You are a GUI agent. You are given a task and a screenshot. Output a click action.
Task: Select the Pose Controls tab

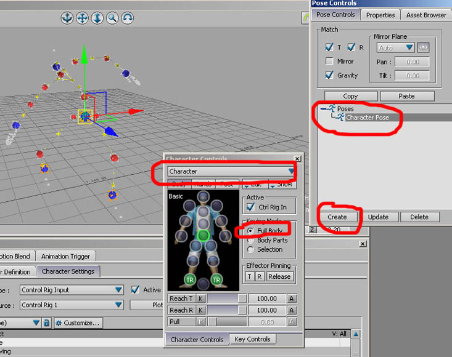[335, 14]
